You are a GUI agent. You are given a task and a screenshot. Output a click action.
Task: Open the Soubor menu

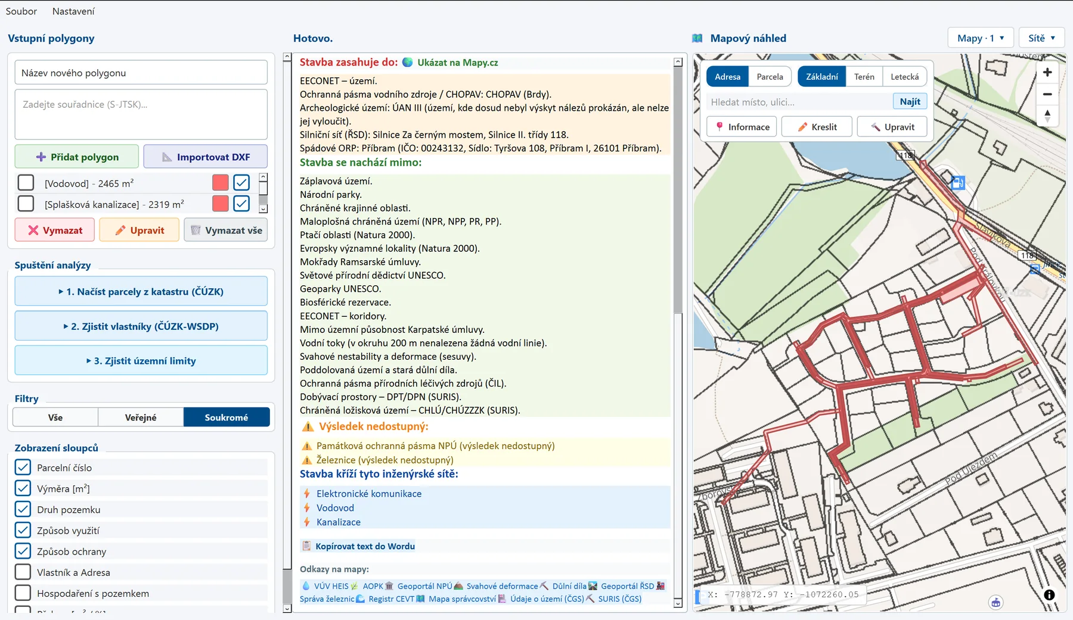click(21, 11)
